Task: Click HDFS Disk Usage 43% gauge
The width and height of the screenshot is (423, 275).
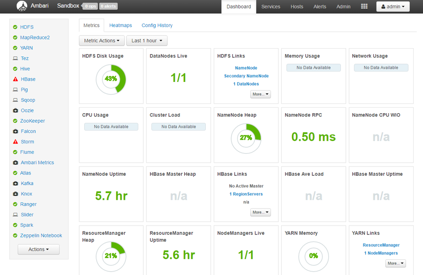Action: 111,79
